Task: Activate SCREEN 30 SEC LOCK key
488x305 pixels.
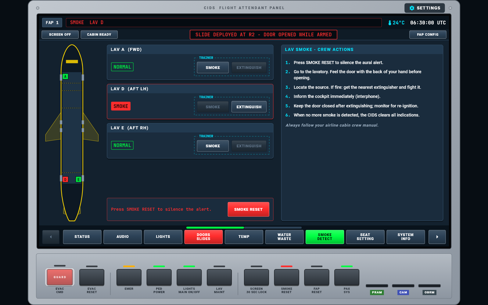Action: (x=257, y=277)
